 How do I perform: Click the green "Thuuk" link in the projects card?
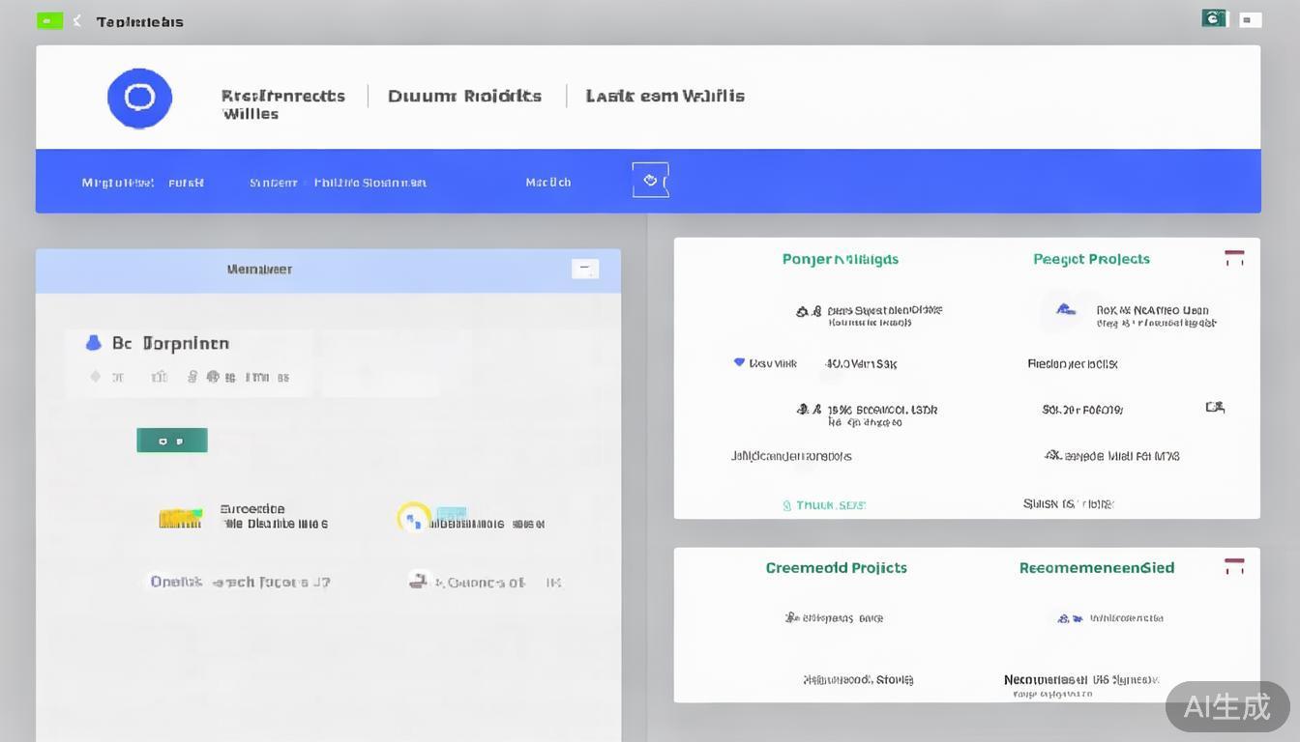tap(823, 504)
